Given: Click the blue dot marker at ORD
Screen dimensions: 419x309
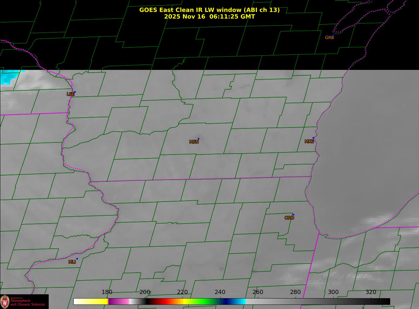Looking at the screenshot, I should pyautogui.click(x=293, y=214).
